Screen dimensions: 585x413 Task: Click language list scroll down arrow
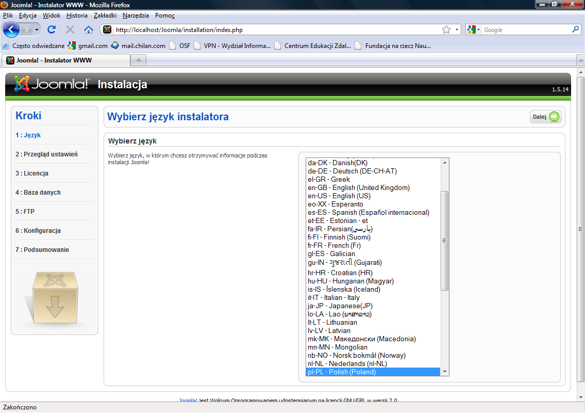444,372
